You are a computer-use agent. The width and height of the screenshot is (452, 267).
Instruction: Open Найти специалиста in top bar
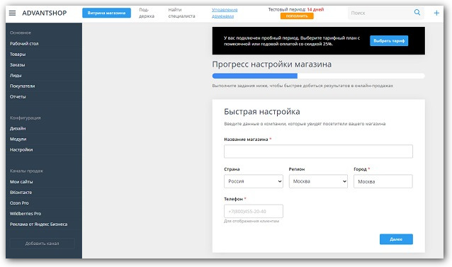click(181, 13)
